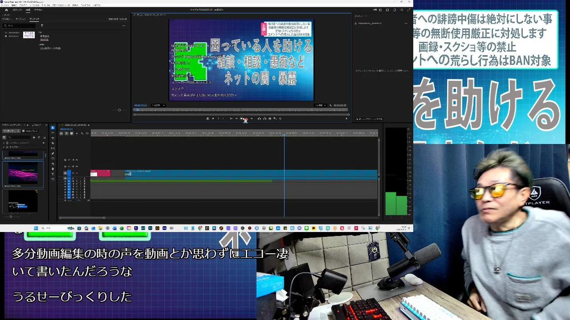Click Program Monitor scrub bar playhead
Screen dimensions: 570x320
(137, 109)
